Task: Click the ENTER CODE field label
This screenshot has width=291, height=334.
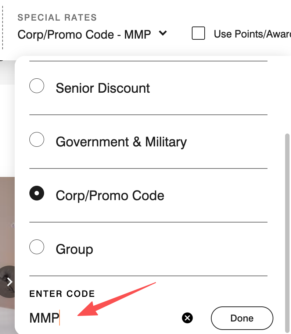Action: coord(62,294)
